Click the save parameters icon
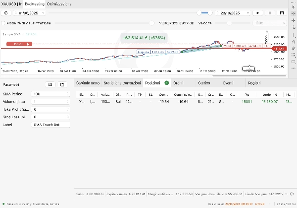Image resolution: width=297 pixels, height=208 pixels. tap(62, 85)
